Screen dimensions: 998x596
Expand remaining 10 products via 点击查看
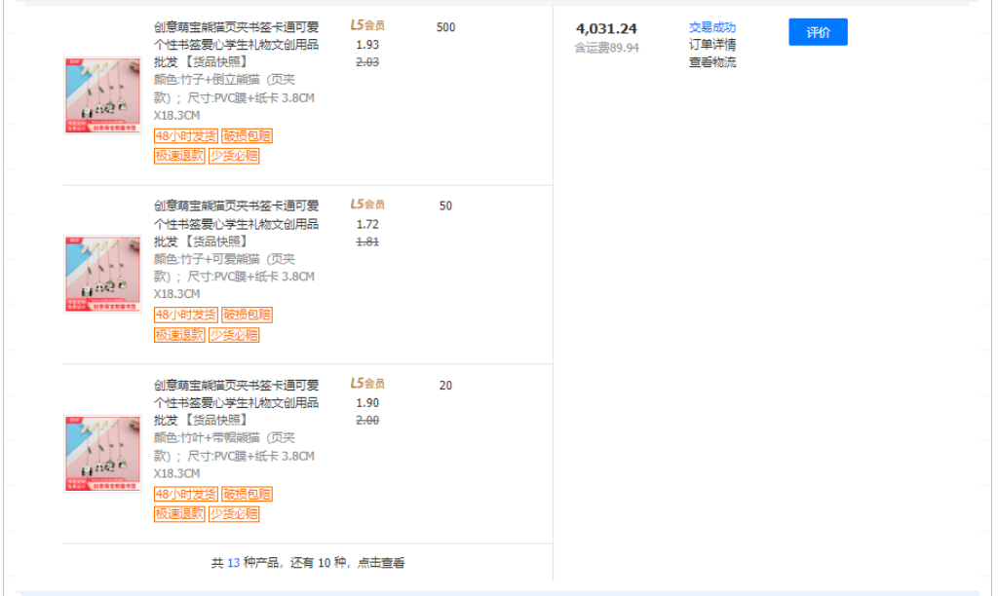click(381, 563)
